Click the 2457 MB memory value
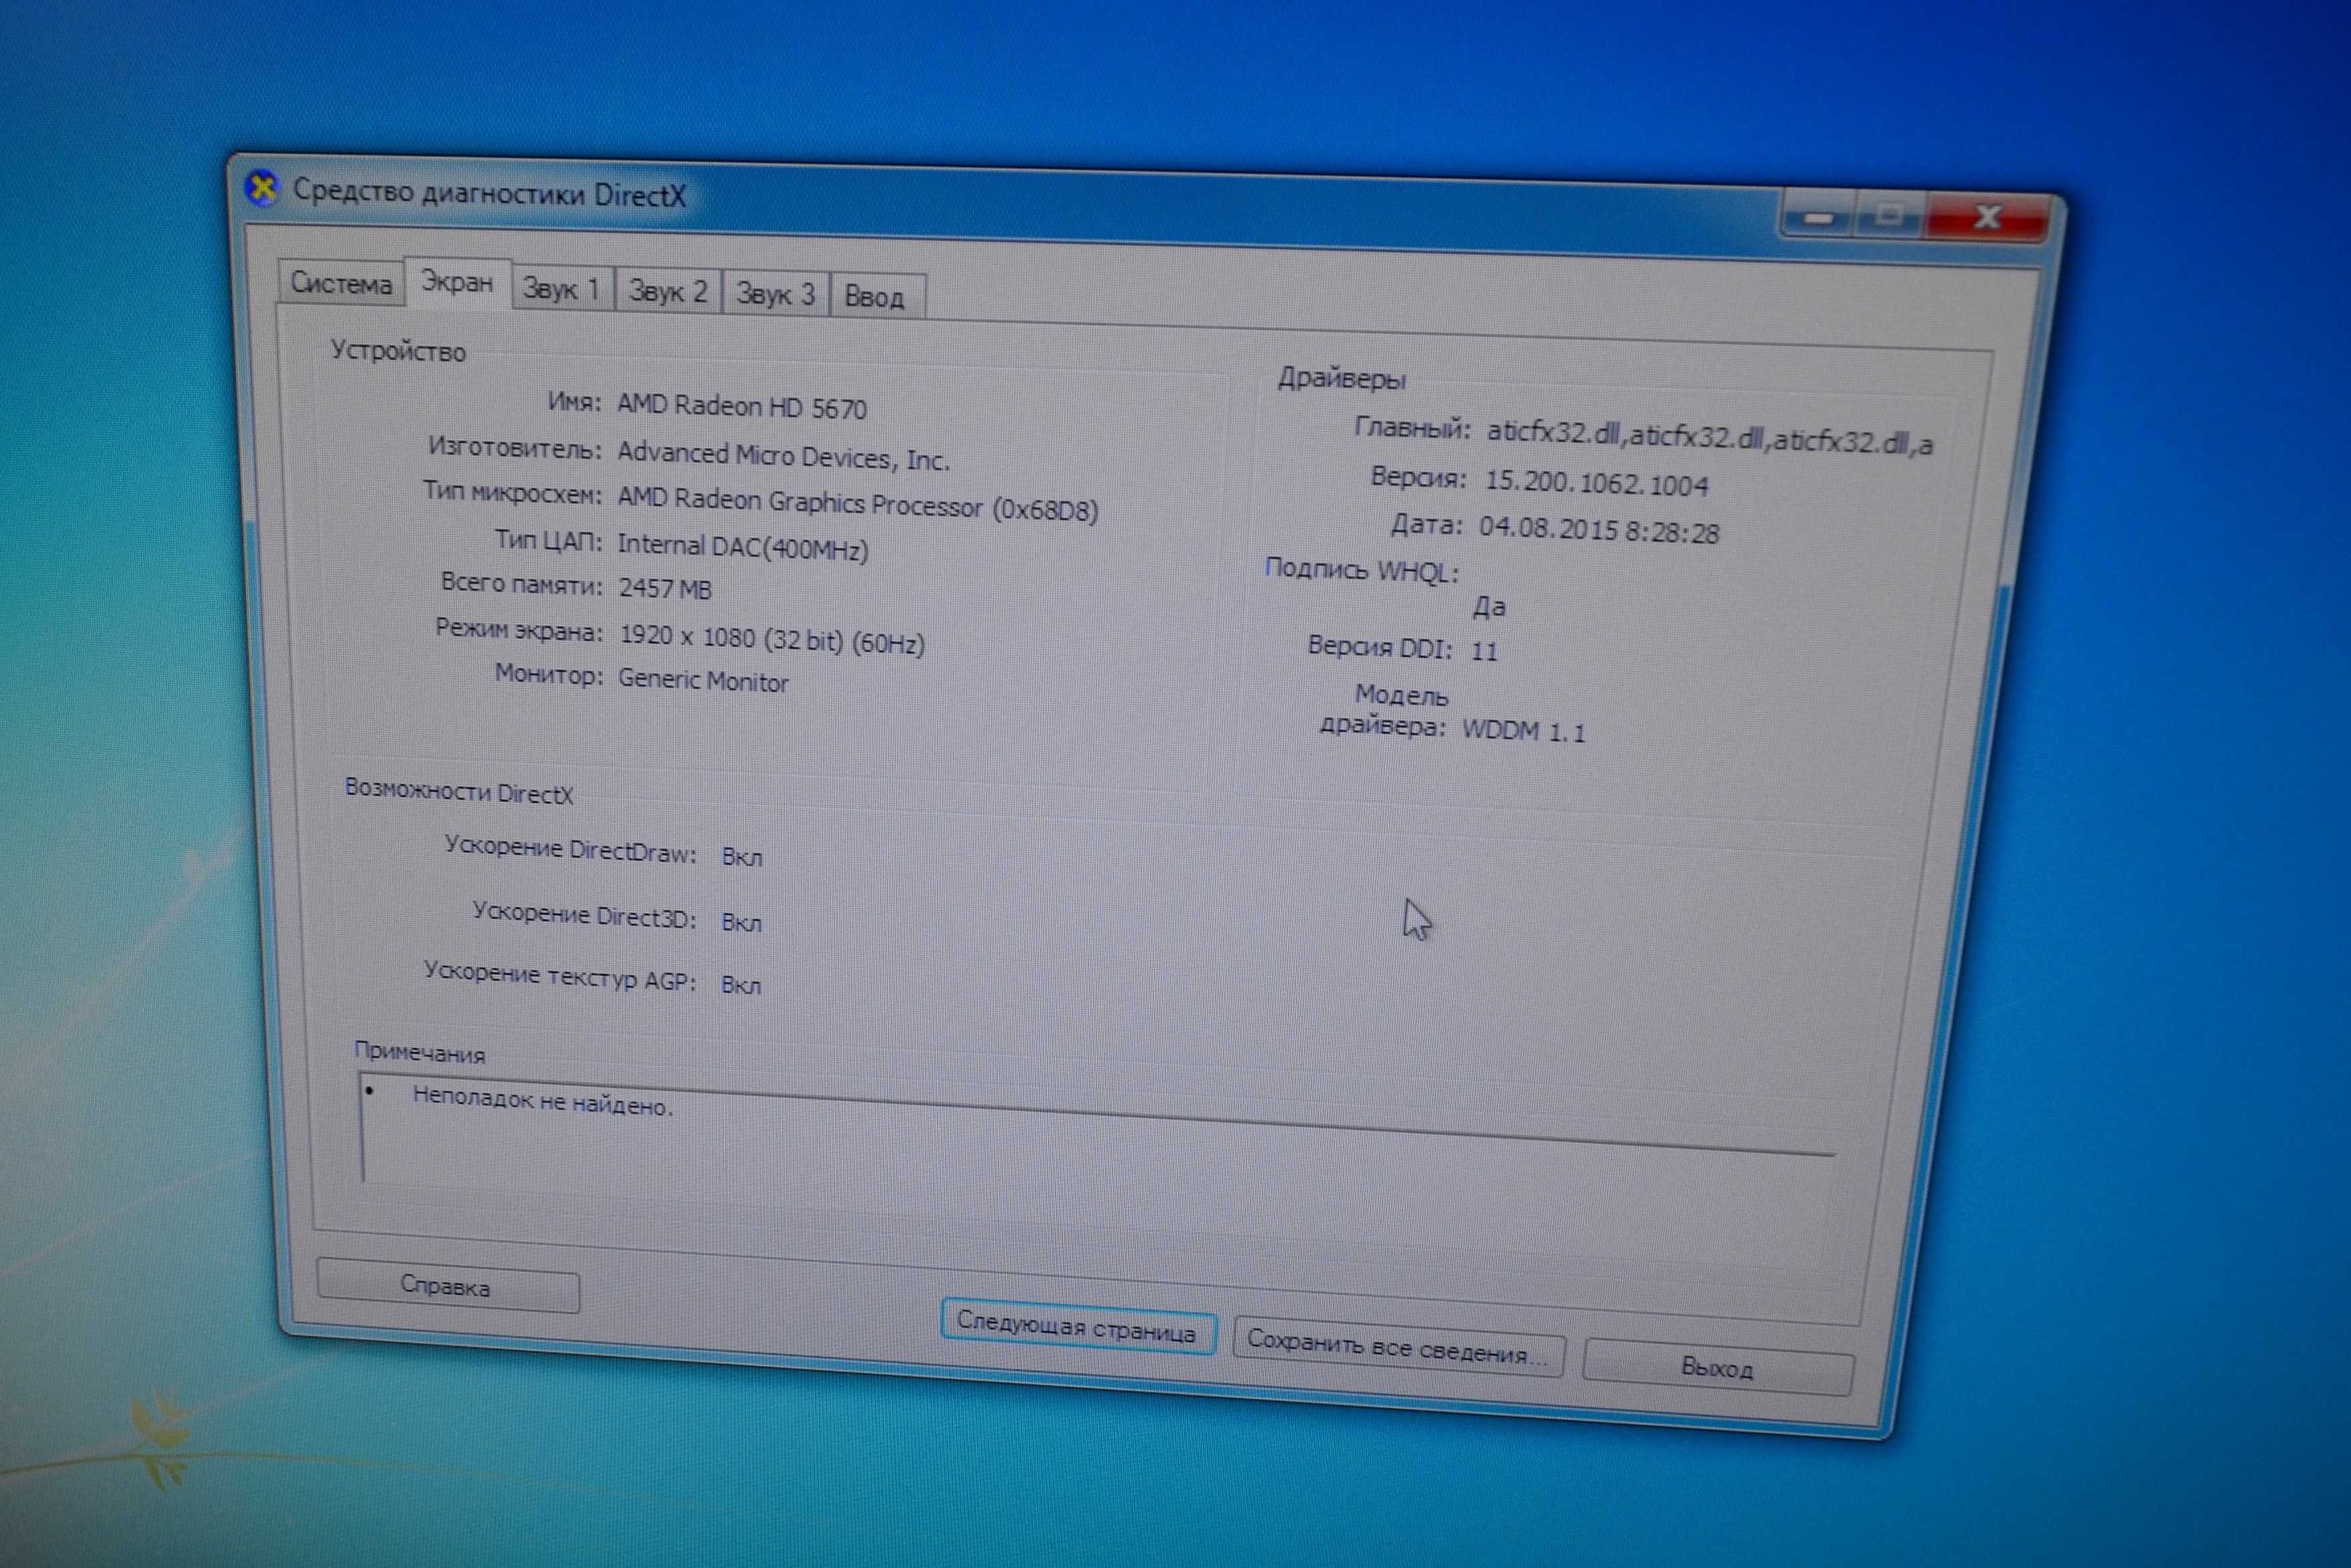 (665, 588)
